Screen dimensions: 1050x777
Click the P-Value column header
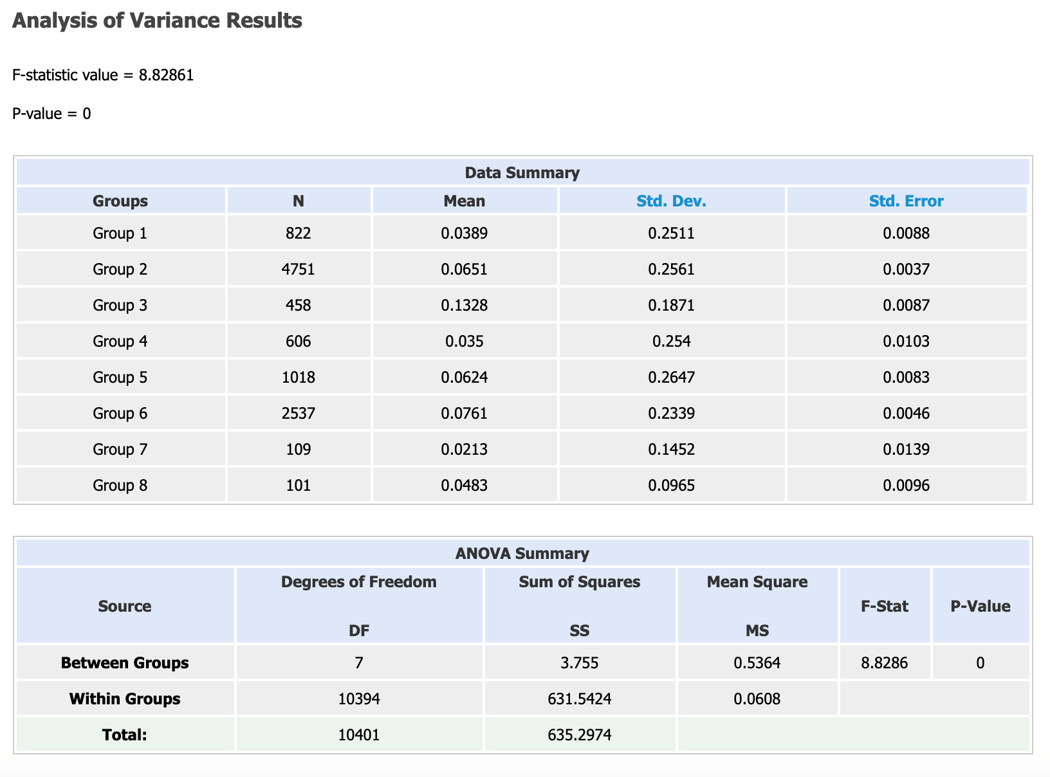(x=981, y=607)
